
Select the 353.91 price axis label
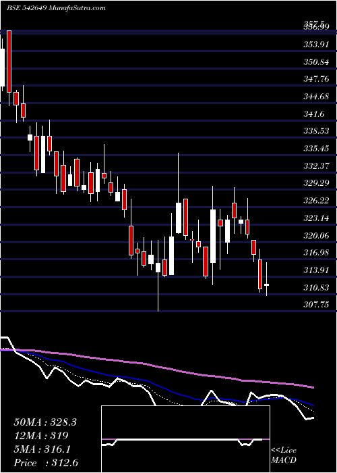point(315,45)
